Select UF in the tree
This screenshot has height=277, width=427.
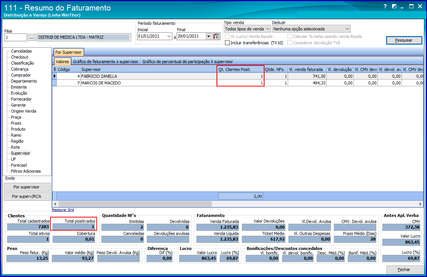pos(14,159)
